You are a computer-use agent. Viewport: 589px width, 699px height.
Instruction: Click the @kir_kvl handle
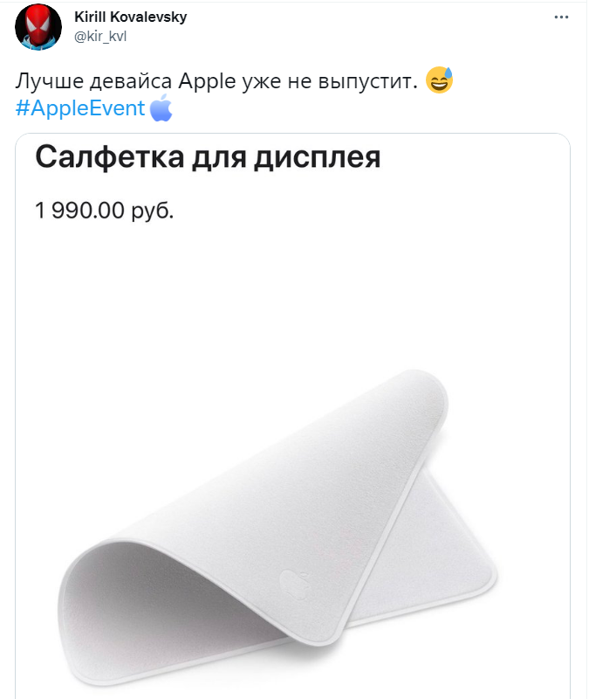click(100, 36)
